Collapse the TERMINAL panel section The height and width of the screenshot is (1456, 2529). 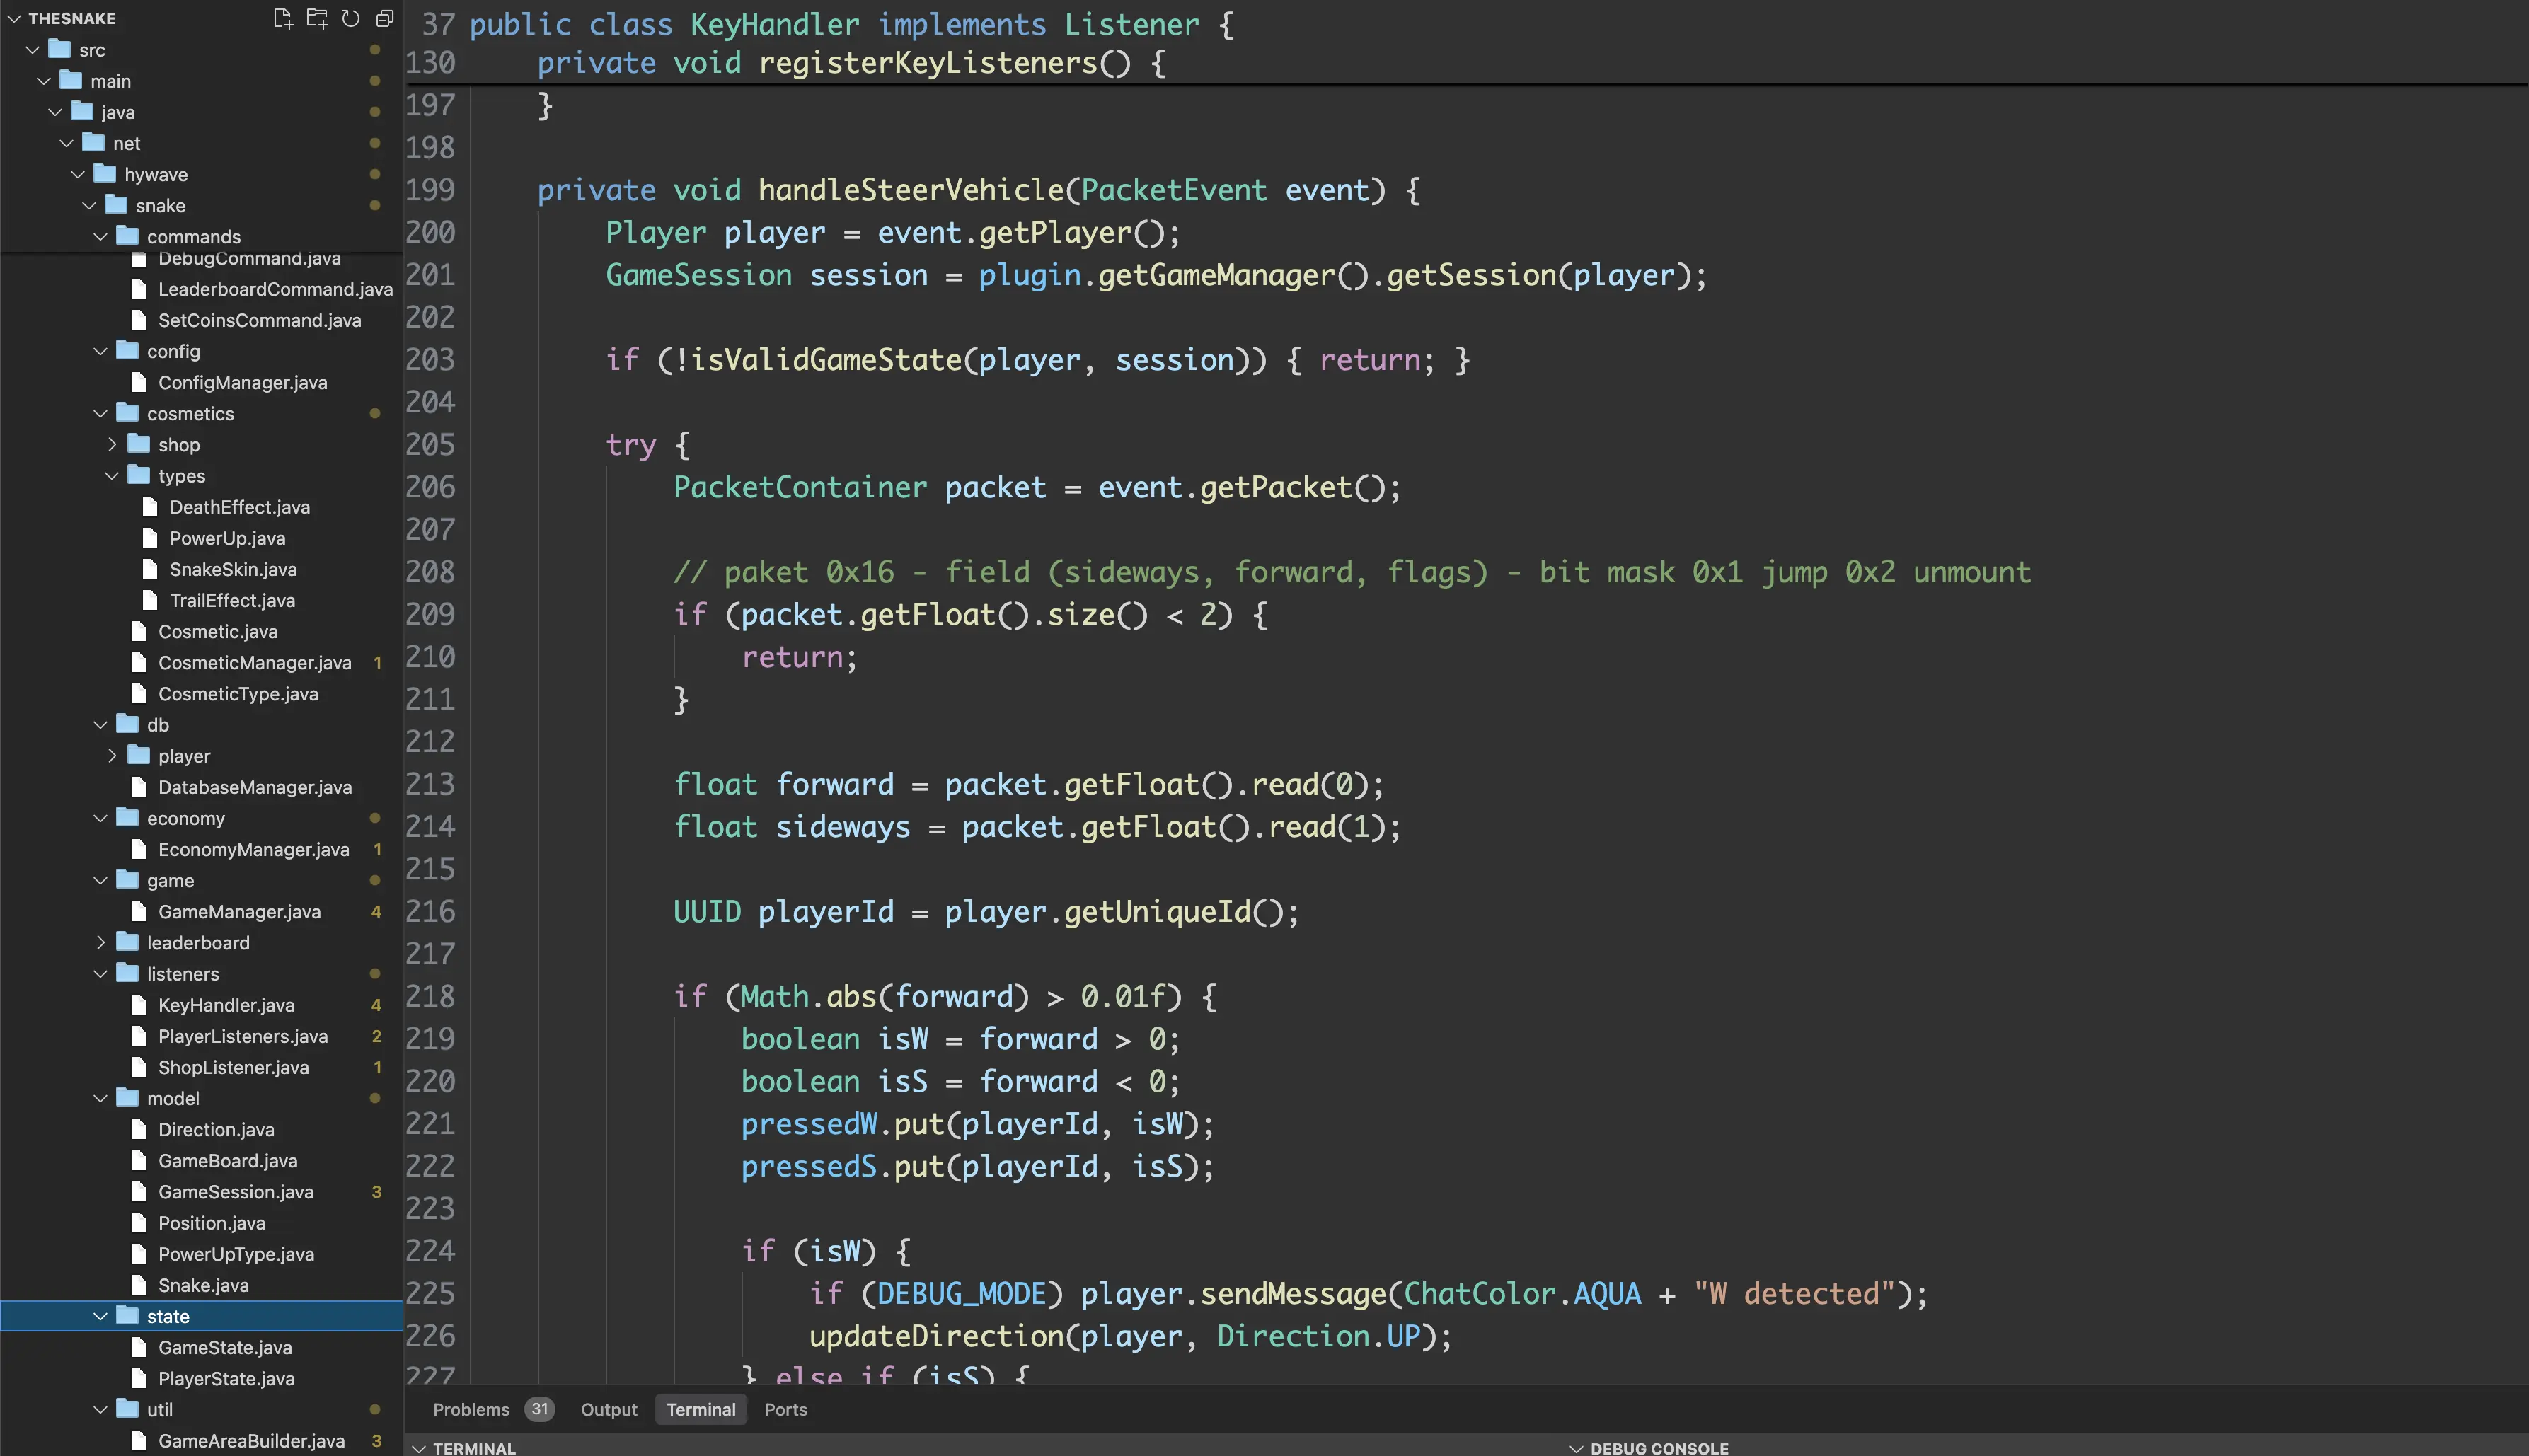pyautogui.click(x=419, y=1448)
